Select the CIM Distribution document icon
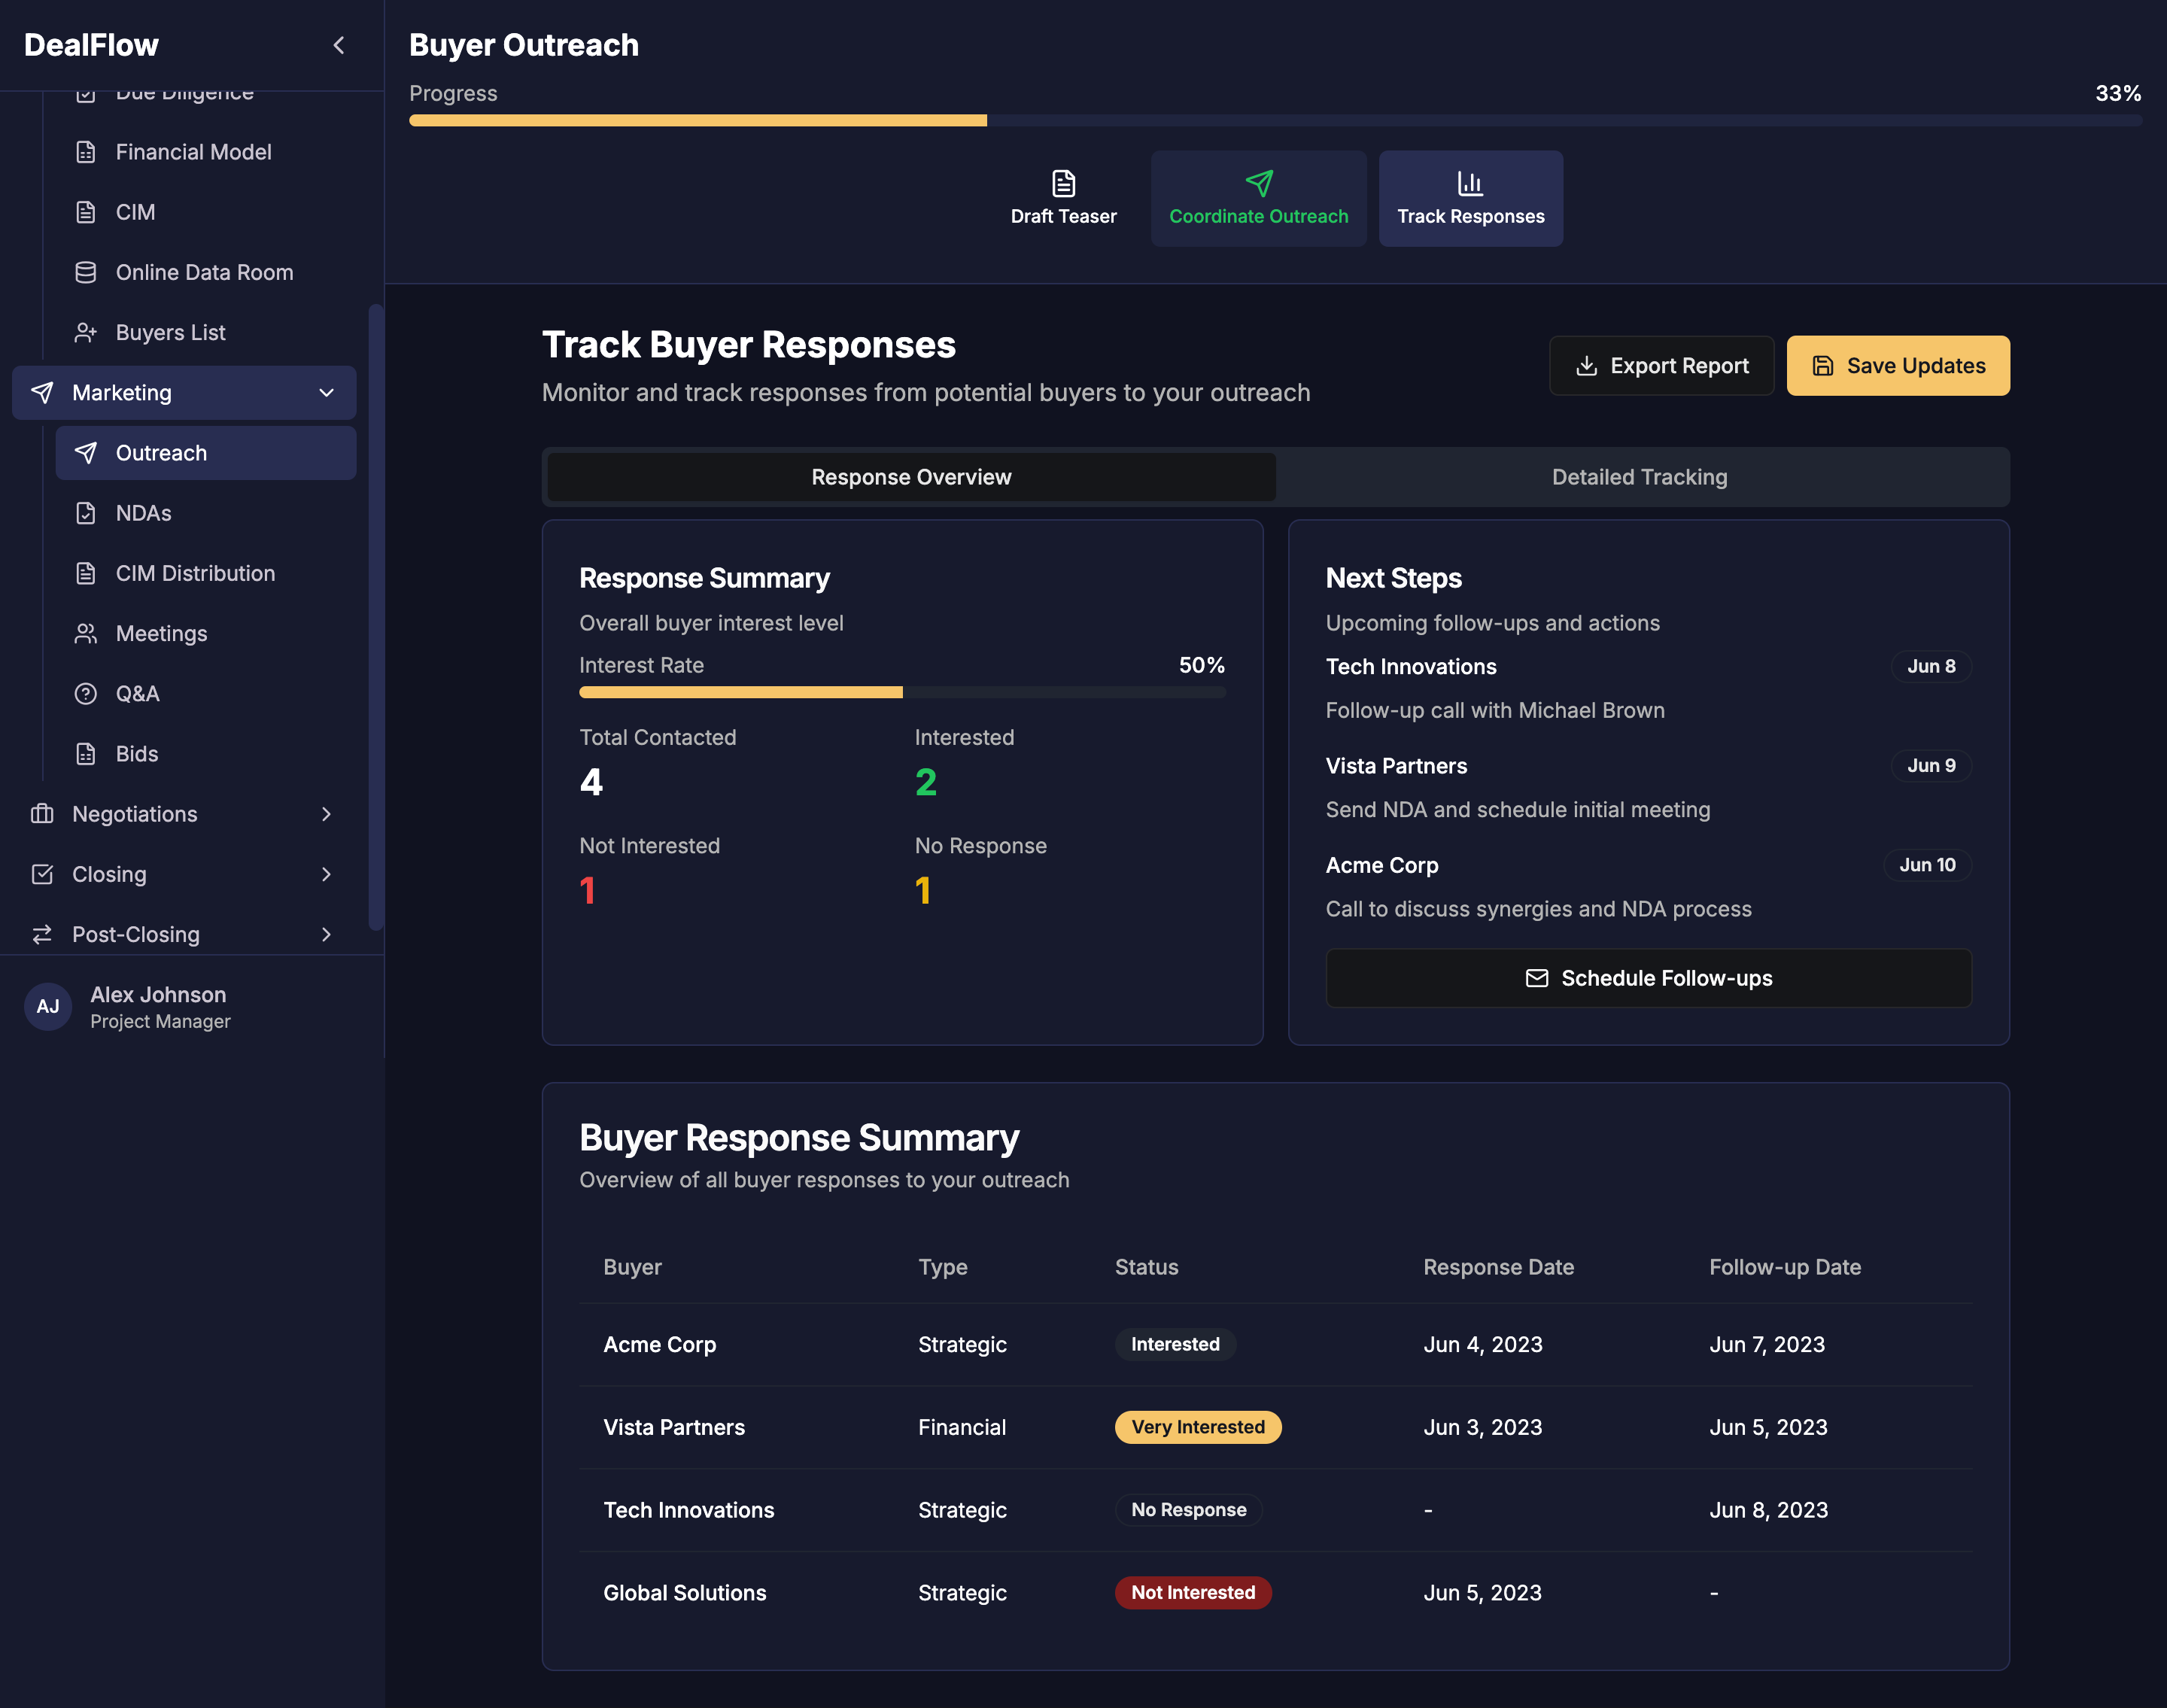Screen dimensions: 2167x1708 click(x=86, y=573)
